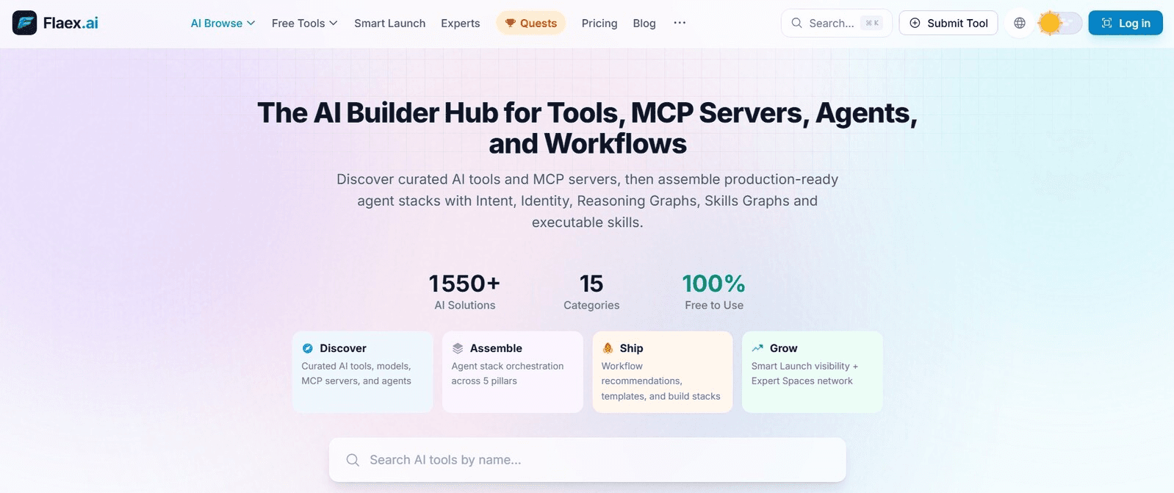
Task: Click the Flaex.ai brand name text
Action: [x=71, y=23]
